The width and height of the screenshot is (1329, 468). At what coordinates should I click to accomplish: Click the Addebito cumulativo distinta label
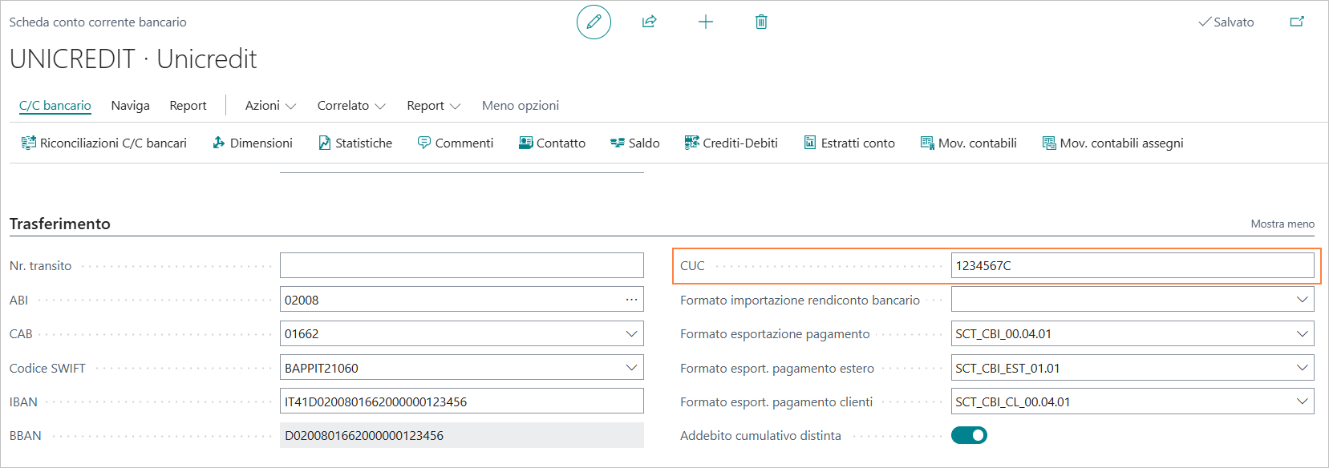click(760, 435)
